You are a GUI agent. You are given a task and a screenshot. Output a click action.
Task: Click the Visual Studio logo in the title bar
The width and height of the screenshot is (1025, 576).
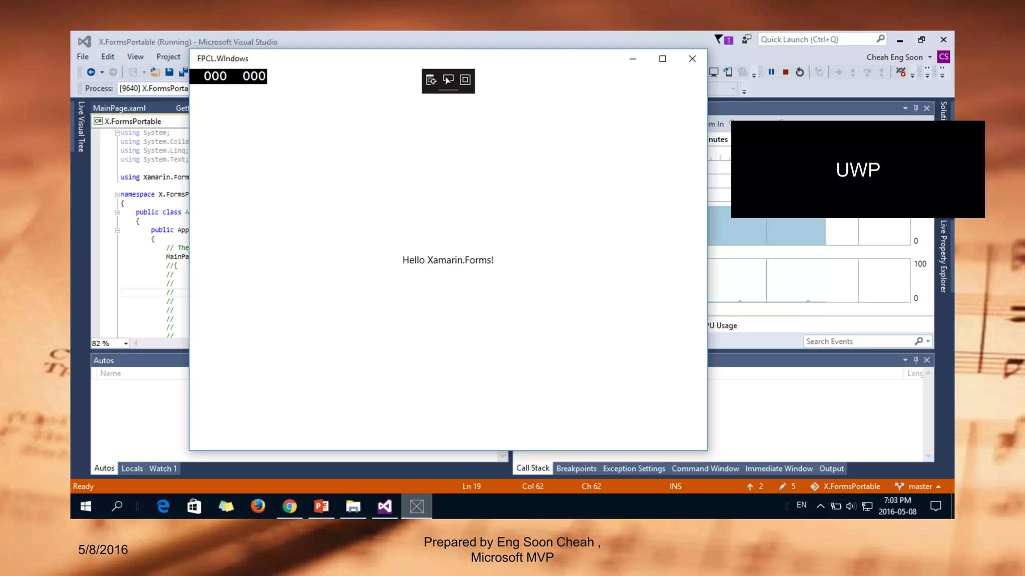tap(85, 41)
